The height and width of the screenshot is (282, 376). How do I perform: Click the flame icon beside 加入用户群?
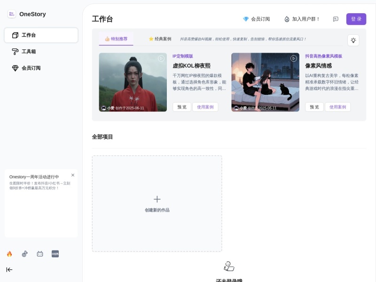[287, 19]
